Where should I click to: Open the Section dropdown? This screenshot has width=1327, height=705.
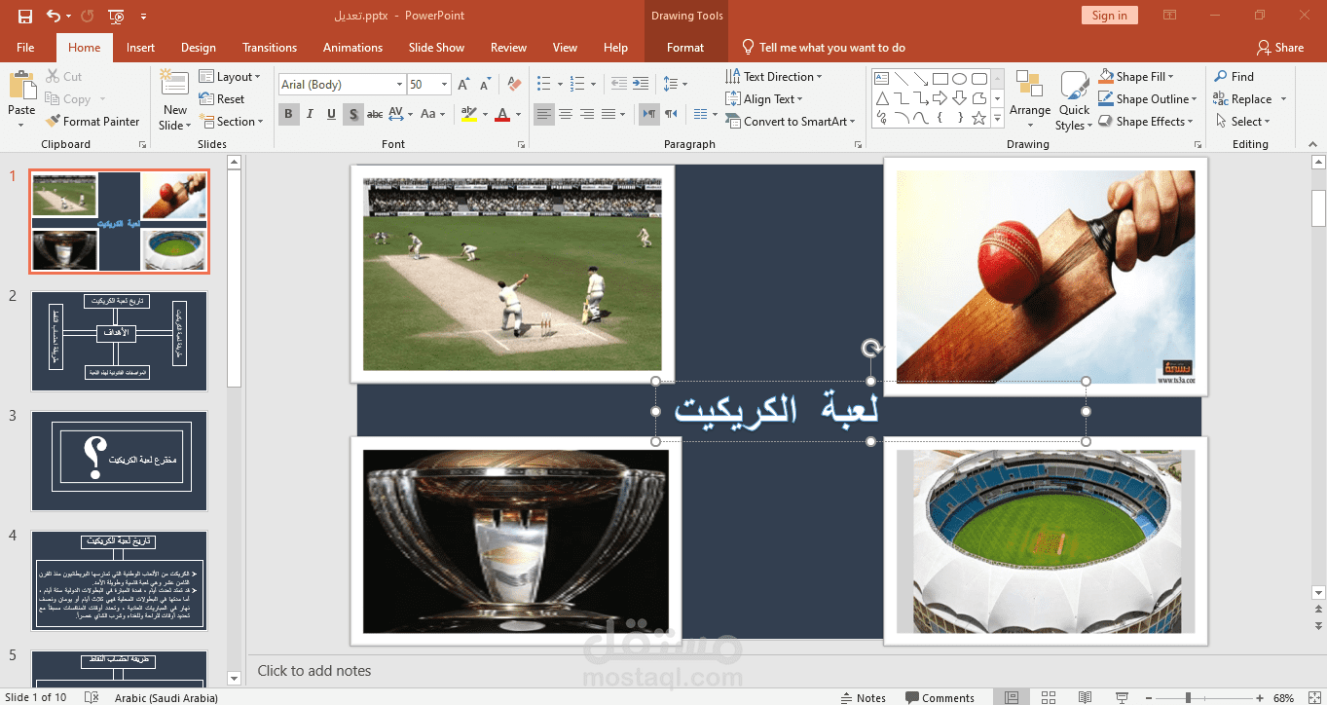[232, 122]
